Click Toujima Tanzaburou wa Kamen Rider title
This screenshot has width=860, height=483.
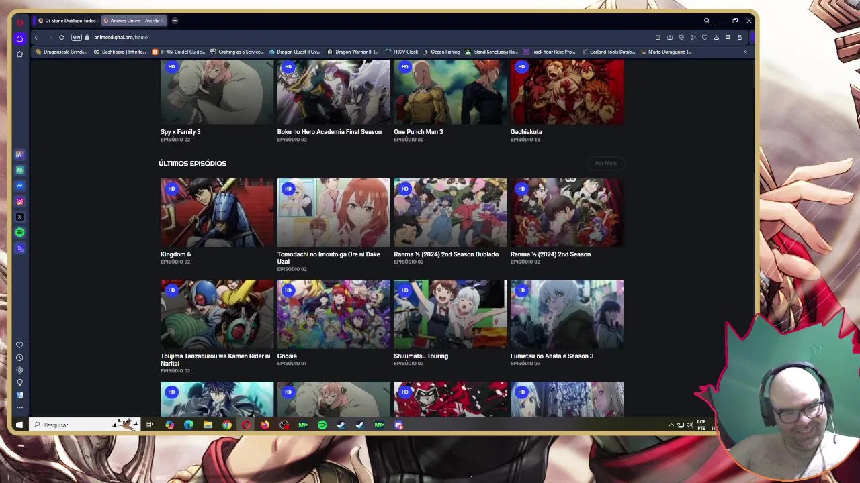215,360
